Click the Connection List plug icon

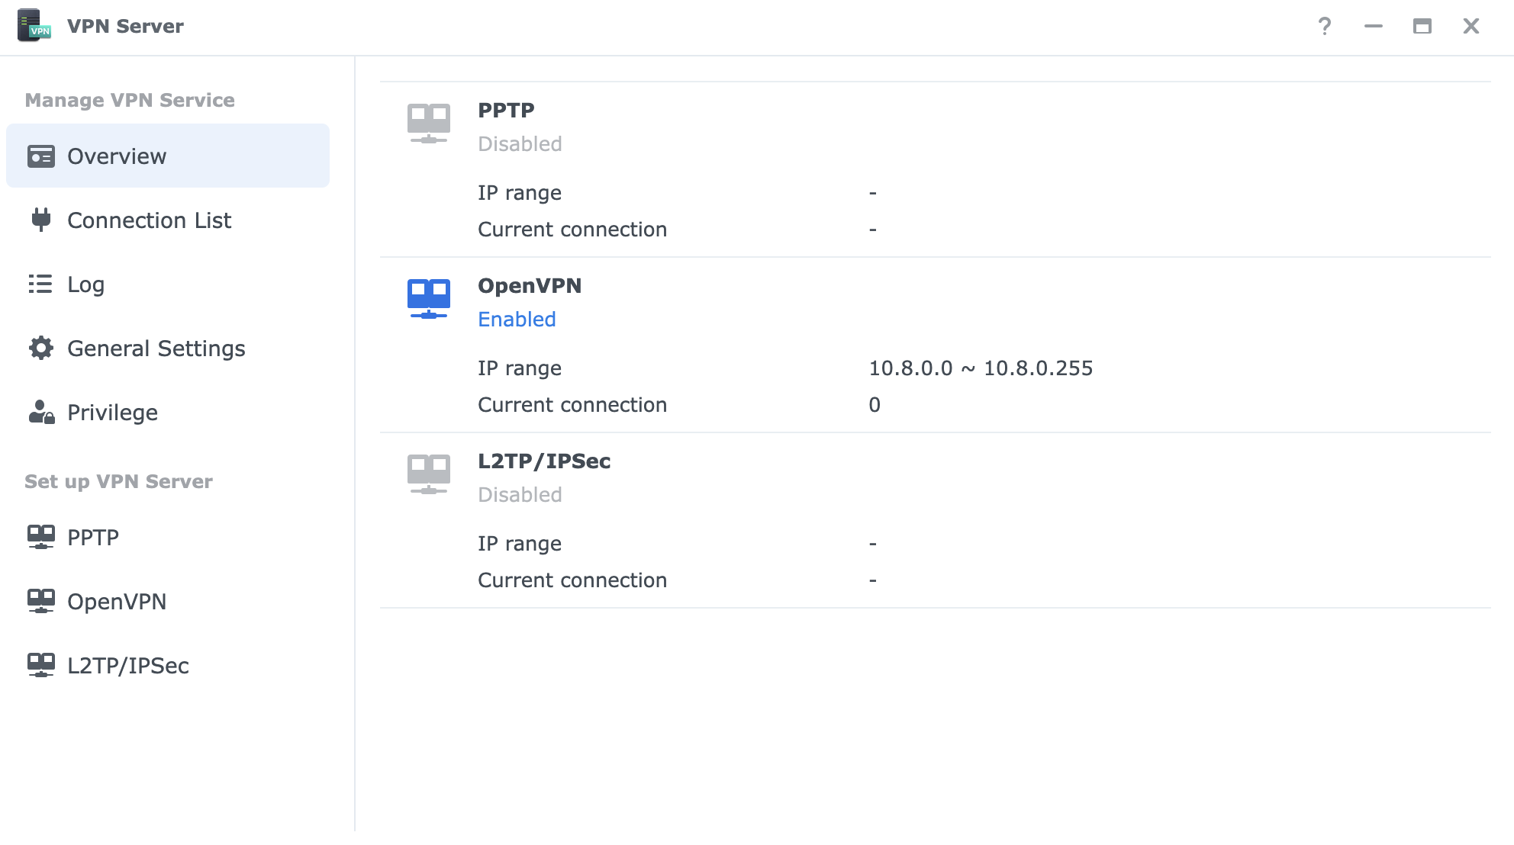(x=41, y=220)
